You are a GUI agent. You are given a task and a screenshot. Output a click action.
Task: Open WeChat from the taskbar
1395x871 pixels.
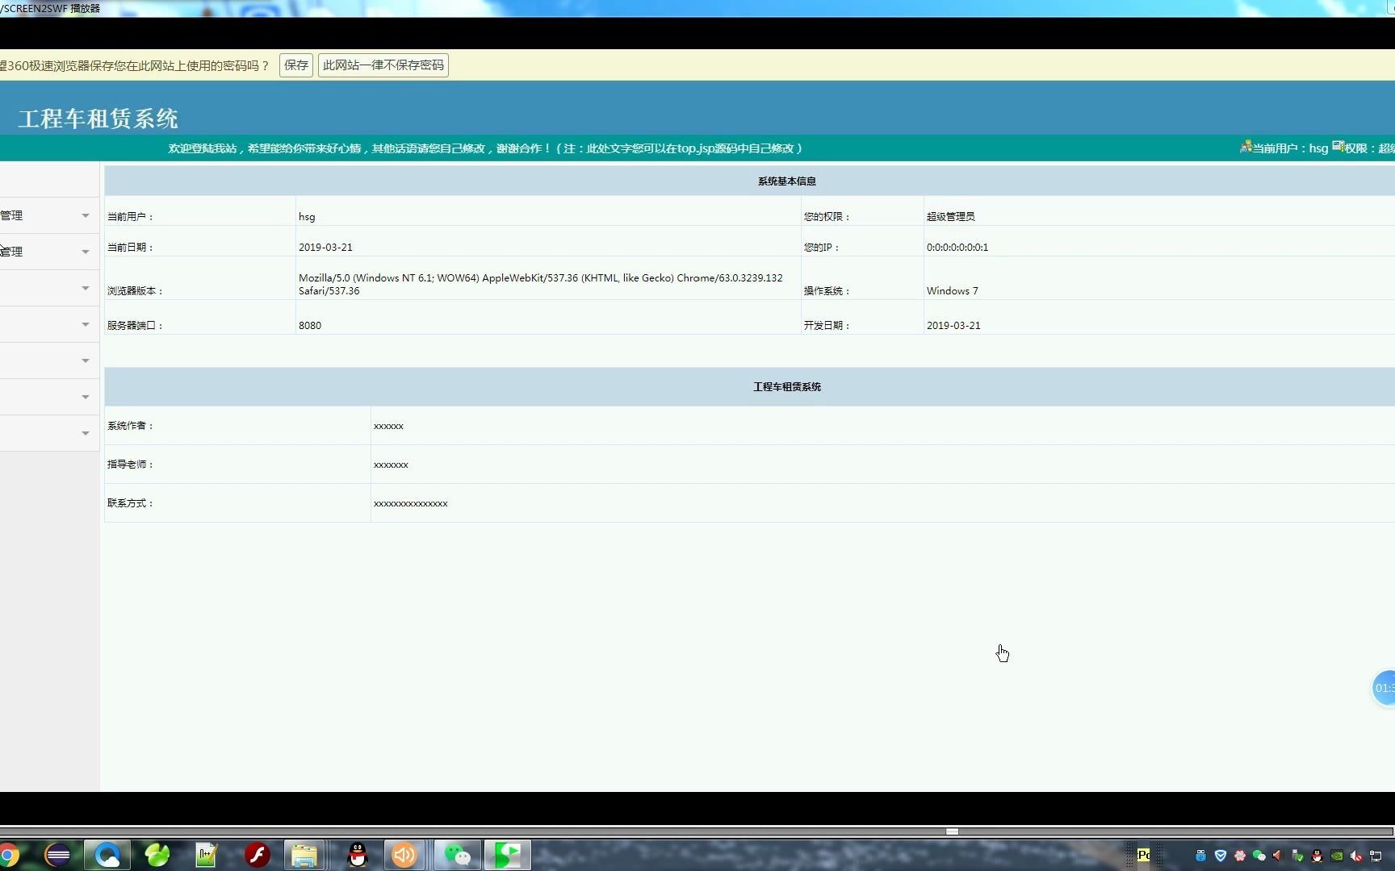[458, 855]
